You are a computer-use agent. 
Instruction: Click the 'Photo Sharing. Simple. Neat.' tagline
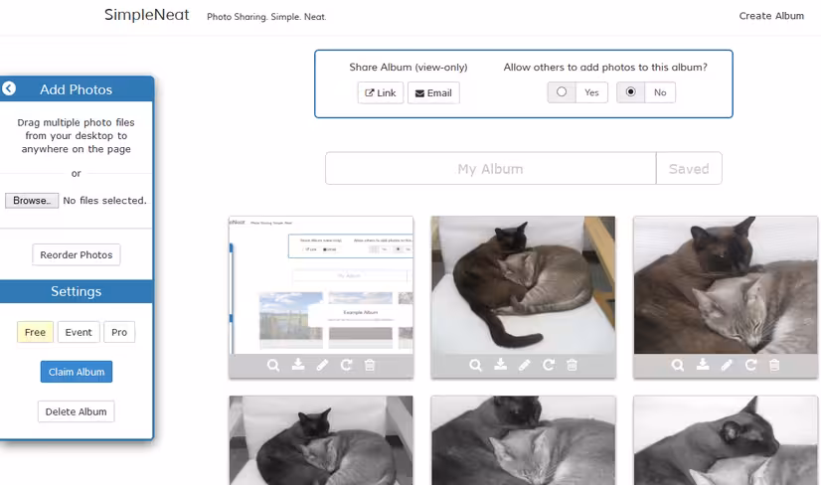point(266,17)
